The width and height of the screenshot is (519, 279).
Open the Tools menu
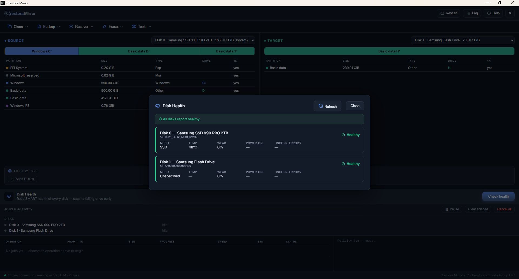pos(142,26)
